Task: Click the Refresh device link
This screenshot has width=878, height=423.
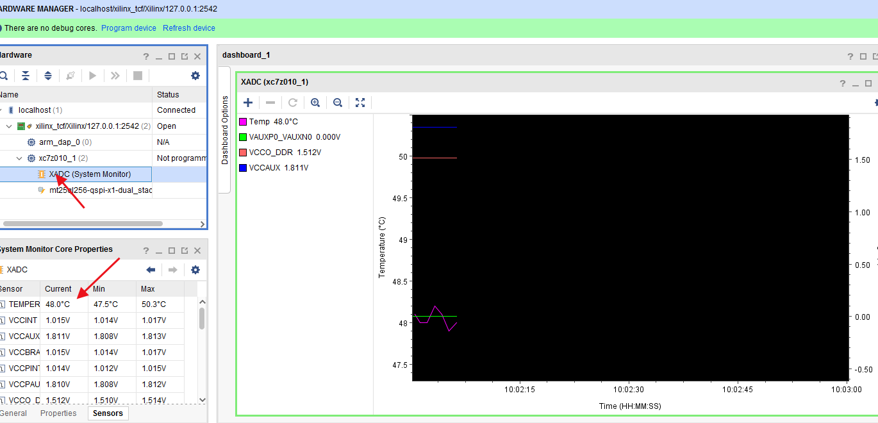Action: 188,28
